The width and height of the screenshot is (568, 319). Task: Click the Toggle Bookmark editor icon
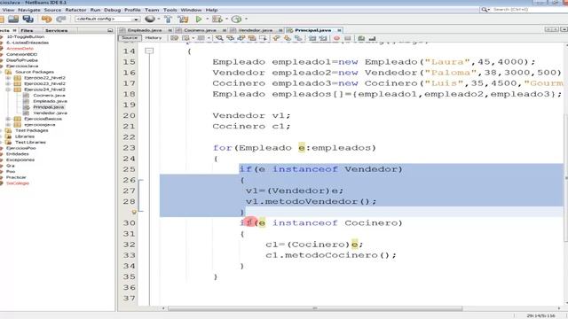point(298,38)
